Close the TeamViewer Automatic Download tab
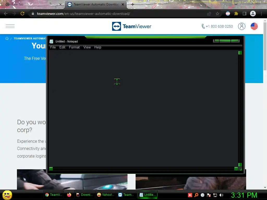267x200 pixels. (x=123, y=4)
